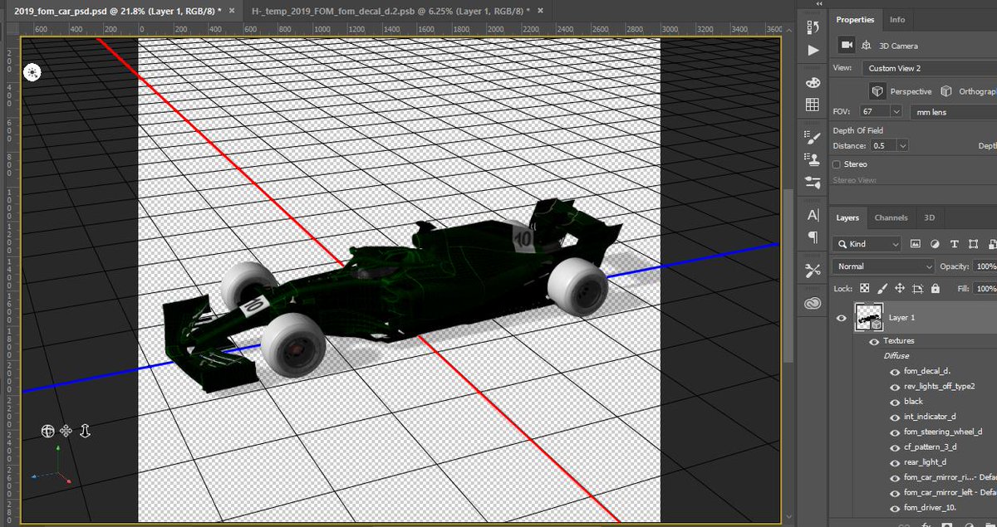This screenshot has height=527, width=997.
Task: Hide the fom_driver_10. texture
Action: [x=895, y=508]
